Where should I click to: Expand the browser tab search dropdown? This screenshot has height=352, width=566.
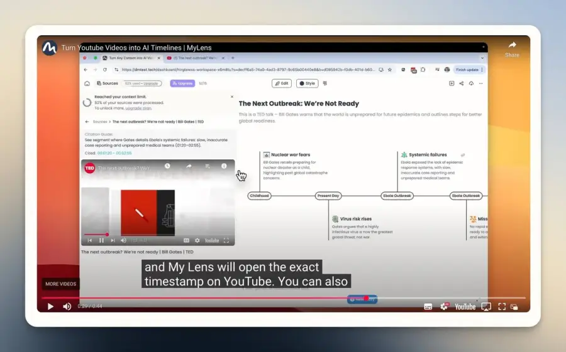pos(482,58)
